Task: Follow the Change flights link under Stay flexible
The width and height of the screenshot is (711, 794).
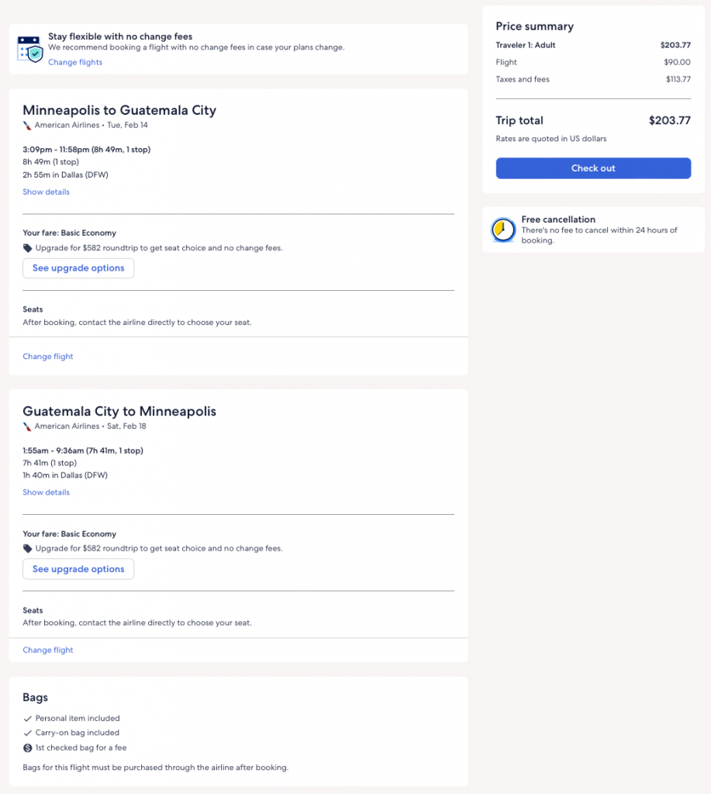Action: (x=75, y=62)
